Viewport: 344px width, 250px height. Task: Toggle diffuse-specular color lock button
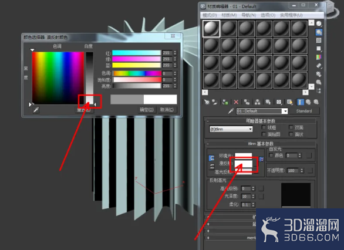pyautogui.click(x=212, y=167)
